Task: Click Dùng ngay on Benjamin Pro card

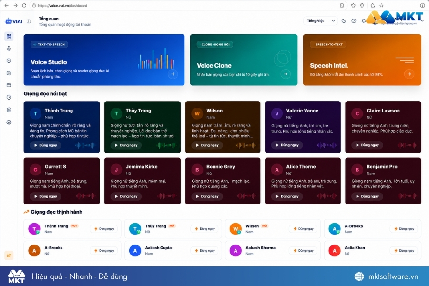Action: [x=367, y=196]
